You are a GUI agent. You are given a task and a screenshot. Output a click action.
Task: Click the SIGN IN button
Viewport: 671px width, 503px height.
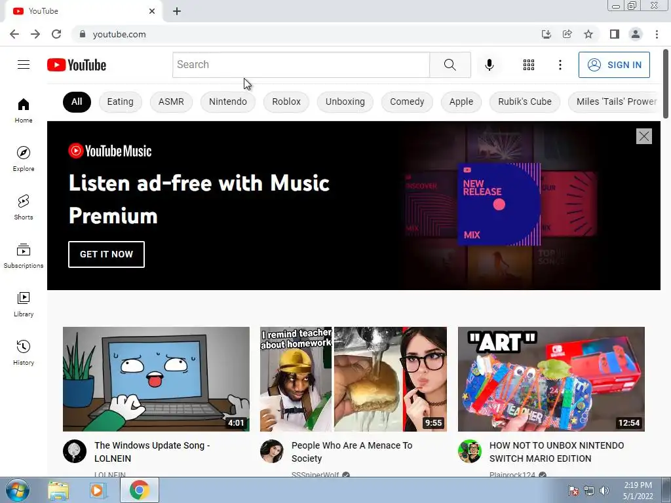(x=614, y=65)
